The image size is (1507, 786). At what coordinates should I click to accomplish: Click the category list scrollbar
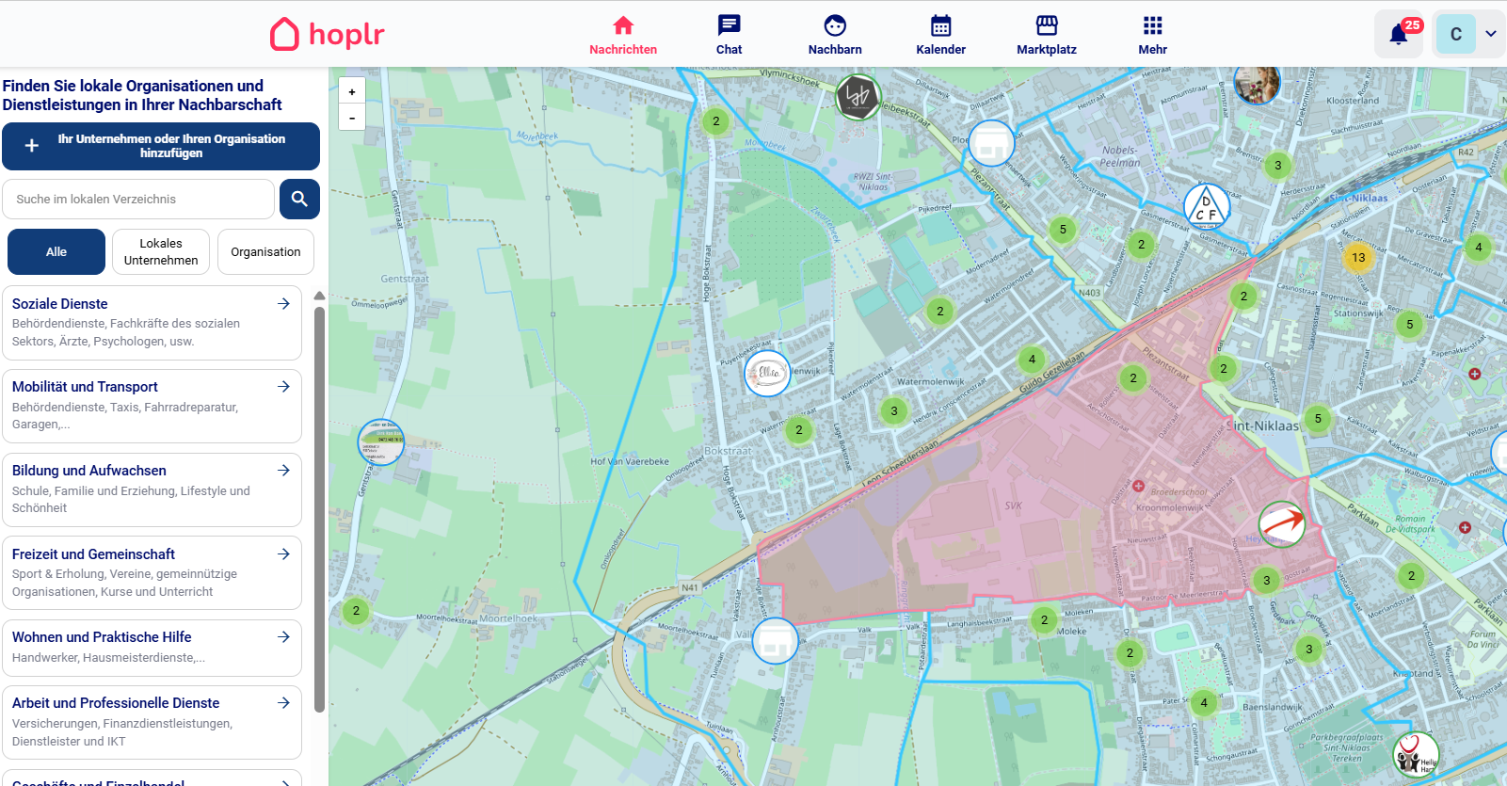(x=319, y=508)
